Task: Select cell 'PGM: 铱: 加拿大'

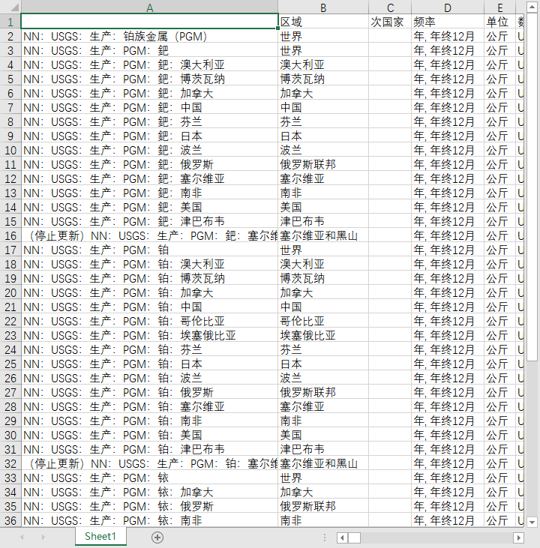Action: (150, 492)
